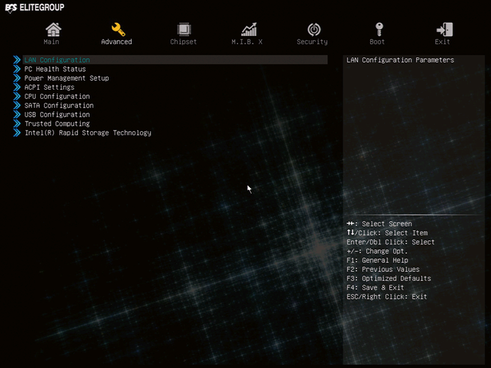Click the '+/-: Change Opt.' hint
This screenshot has width=491, height=368.
[377, 251]
